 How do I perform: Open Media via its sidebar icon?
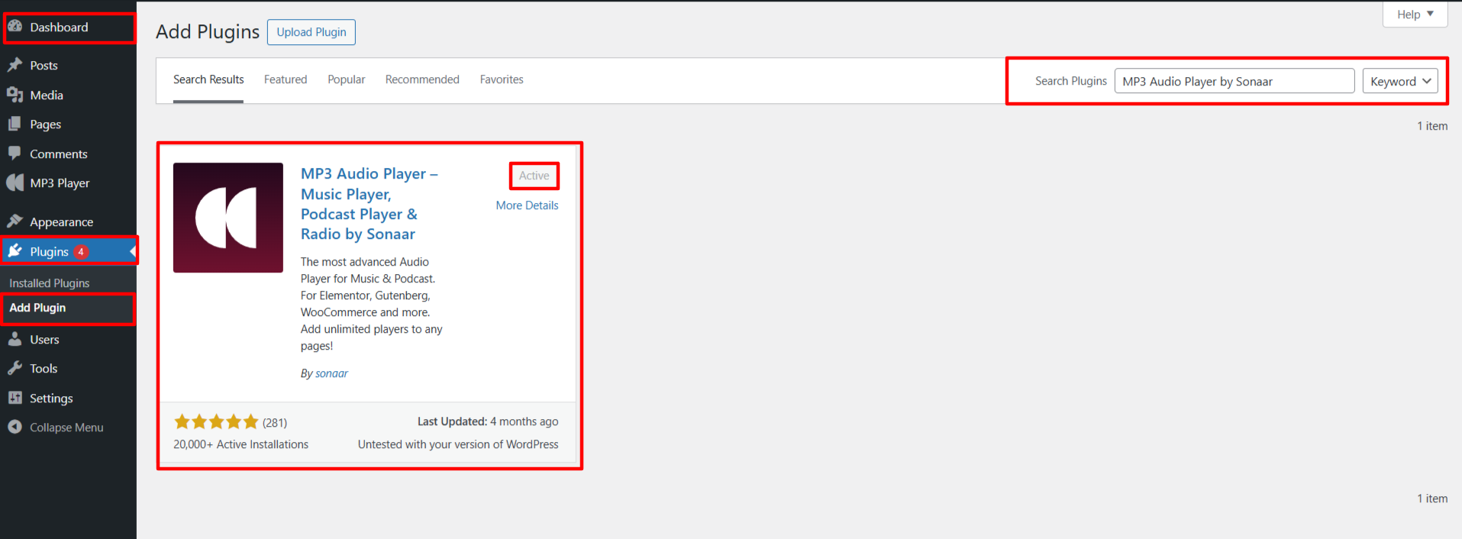click(15, 95)
